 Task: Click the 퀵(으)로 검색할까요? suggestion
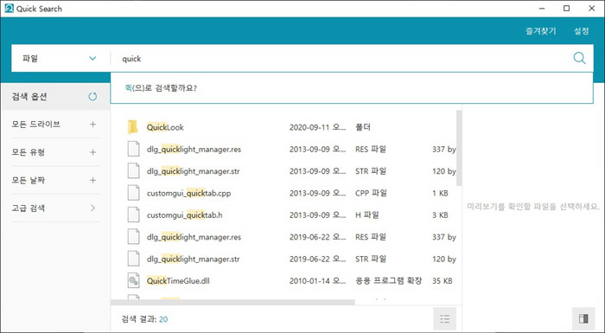161,88
